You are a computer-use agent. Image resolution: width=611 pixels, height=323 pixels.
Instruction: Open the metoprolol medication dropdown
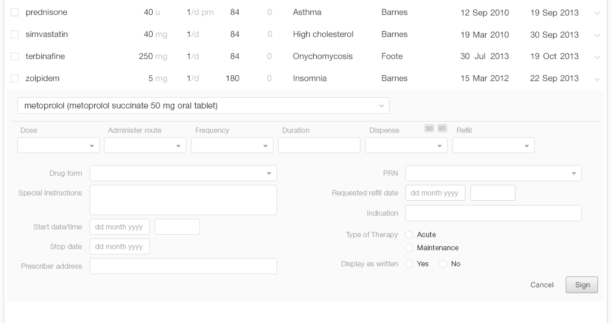203,105
